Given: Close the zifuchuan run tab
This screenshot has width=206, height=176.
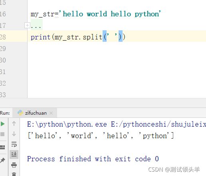Looking at the screenshot, I should (51, 113).
